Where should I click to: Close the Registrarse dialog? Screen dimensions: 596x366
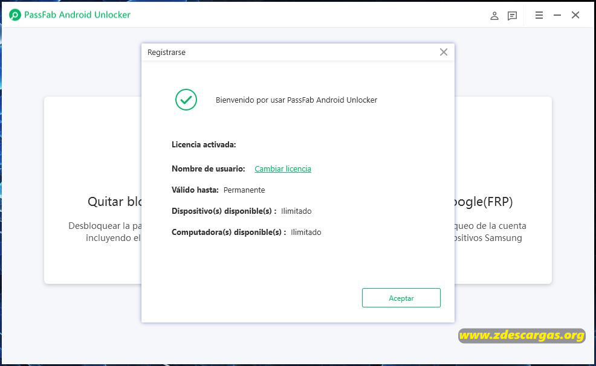coord(444,52)
